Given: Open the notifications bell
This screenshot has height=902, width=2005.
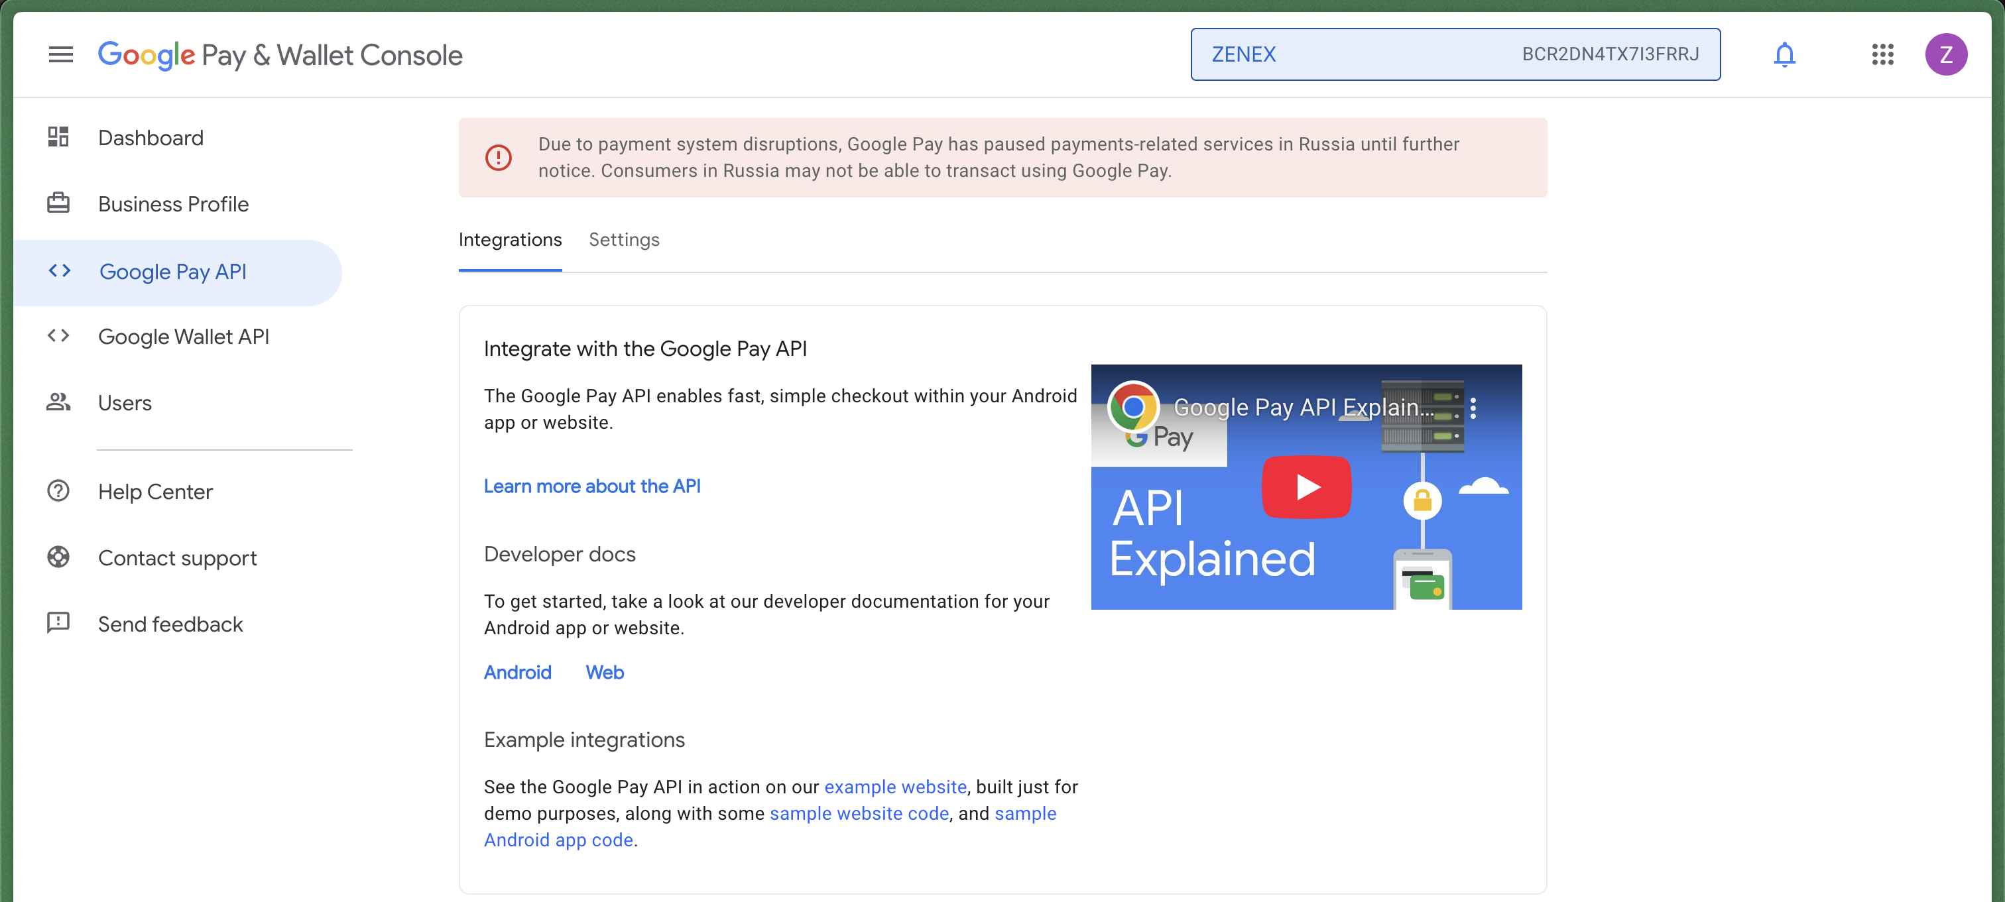Looking at the screenshot, I should [1784, 54].
